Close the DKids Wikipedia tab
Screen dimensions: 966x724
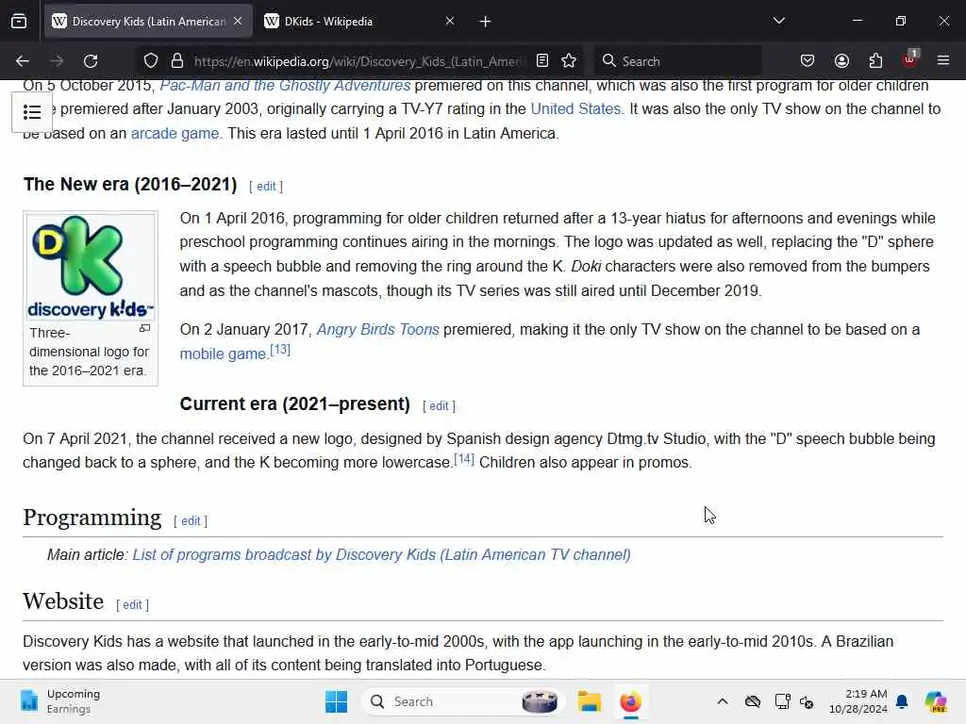pyautogui.click(x=450, y=21)
